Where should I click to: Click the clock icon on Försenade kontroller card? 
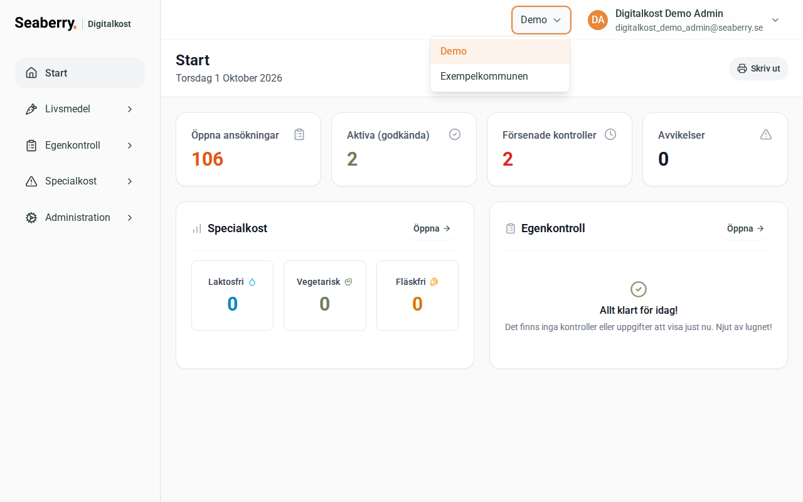pyautogui.click(x=610, y=134)
